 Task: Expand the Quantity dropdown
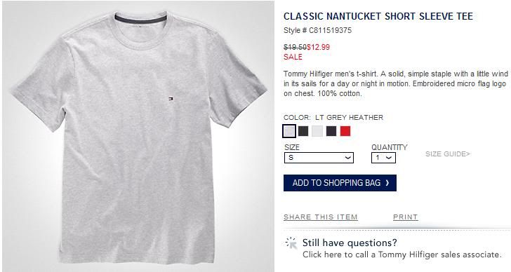(383, 158)
